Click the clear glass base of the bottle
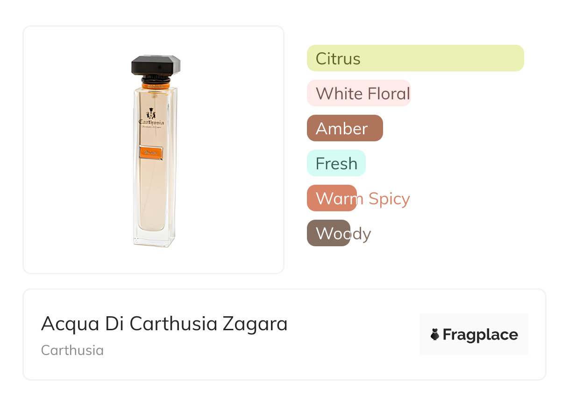The width and height of the screenshot is (569, 403). (x=154, y=238)
